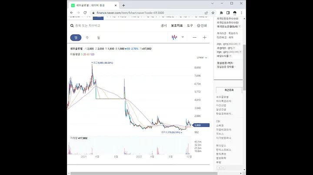
Task: Click info arrow next to PBR BPS(2022.09)
Action: point(240,52)
